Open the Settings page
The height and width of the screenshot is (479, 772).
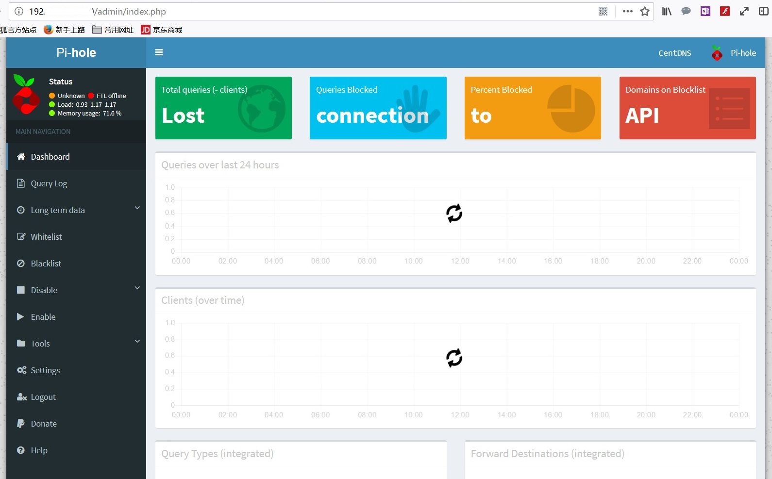tap(76, 370)
